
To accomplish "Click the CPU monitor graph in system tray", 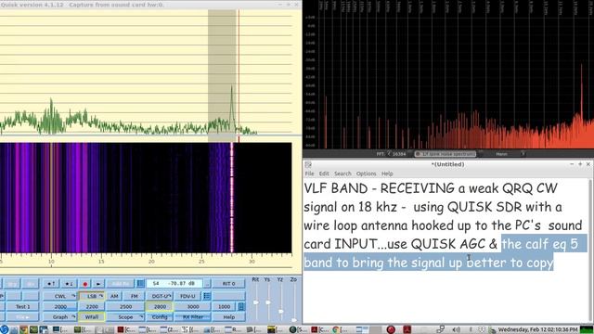I will coord(587,330).
